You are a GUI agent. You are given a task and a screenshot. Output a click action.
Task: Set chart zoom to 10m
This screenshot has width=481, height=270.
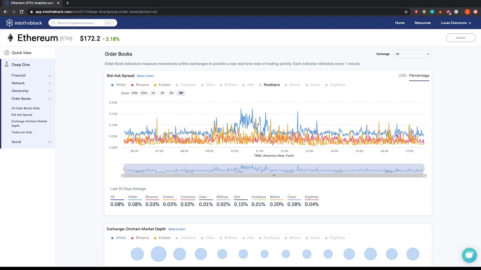135,93
